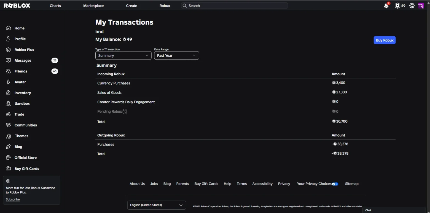The image size is (430, 213).
Task: Click the Buy Robux button
Action: (385, 40)
